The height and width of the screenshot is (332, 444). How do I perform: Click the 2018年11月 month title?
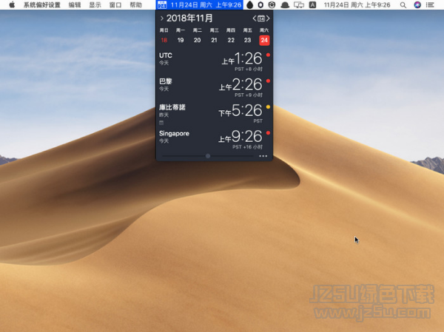(189, 18)
